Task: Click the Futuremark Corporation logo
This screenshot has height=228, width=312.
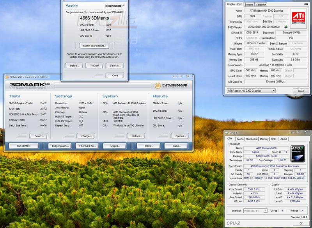Action: [171, 85]
